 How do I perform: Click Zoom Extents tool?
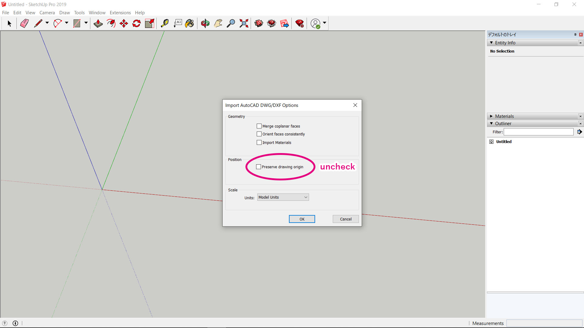244,23
